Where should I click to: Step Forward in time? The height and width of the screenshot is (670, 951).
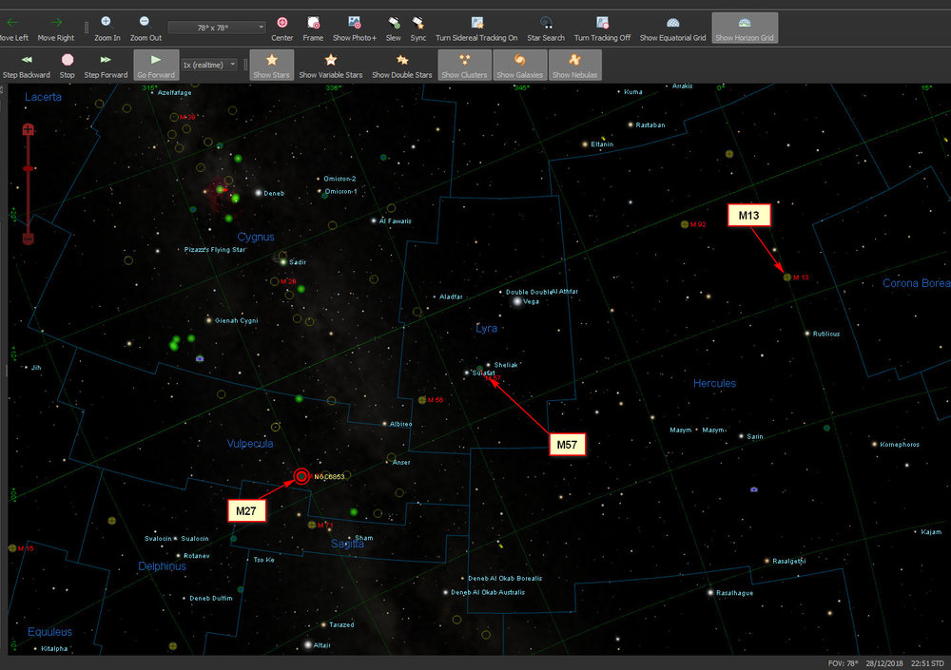click(106, 66)
